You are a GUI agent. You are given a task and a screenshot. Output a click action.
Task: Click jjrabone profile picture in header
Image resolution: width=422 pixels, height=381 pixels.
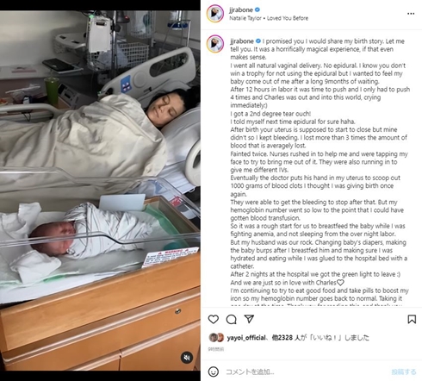(215, 14)
